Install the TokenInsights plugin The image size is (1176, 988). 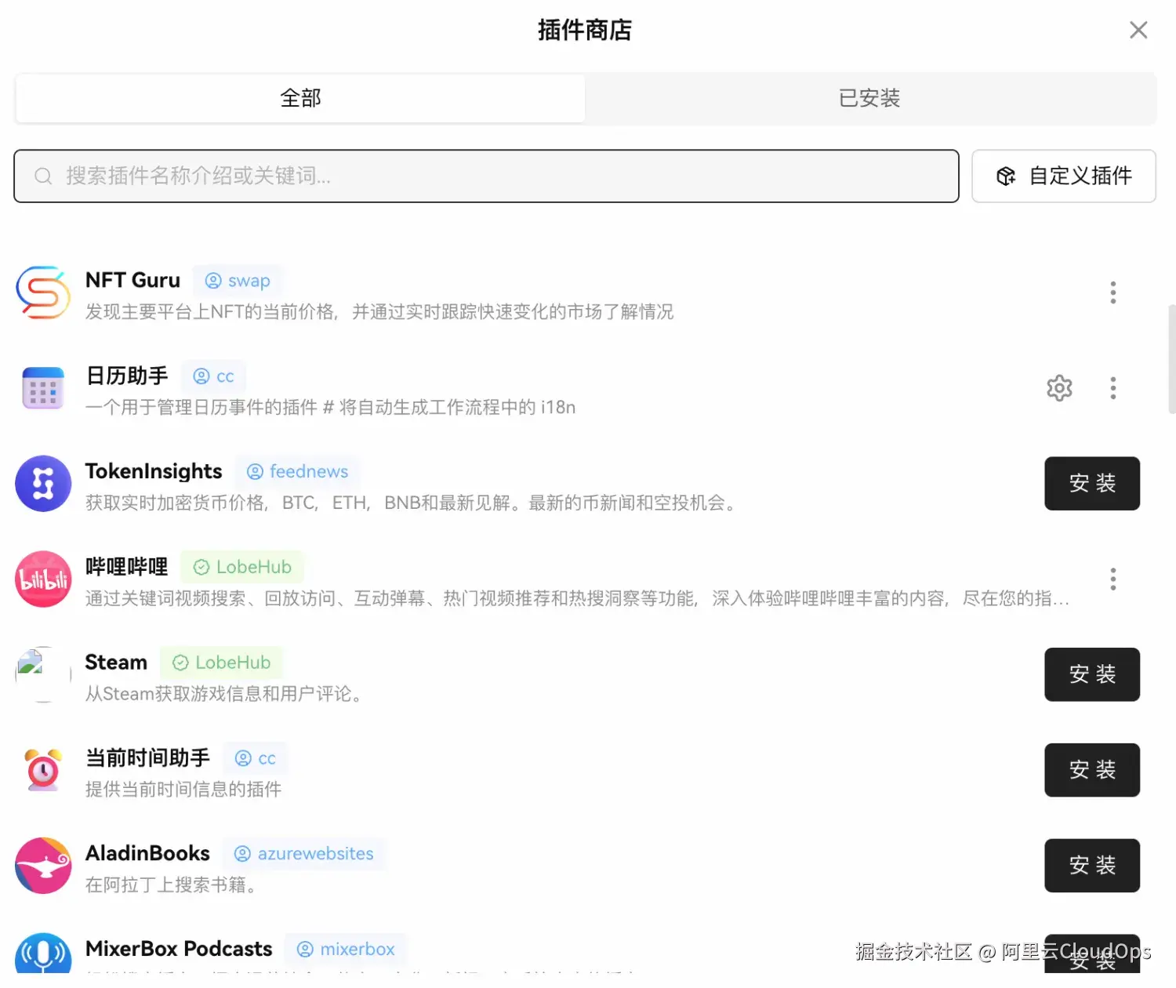[1092, 483]
